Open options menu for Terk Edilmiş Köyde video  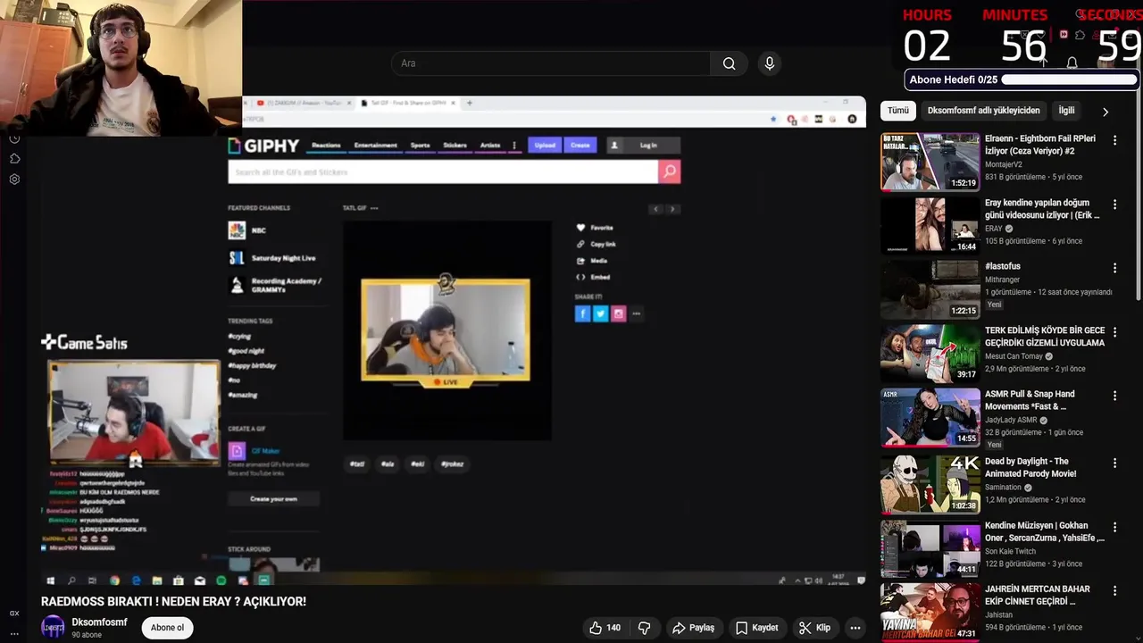(x=1114, y=331)
